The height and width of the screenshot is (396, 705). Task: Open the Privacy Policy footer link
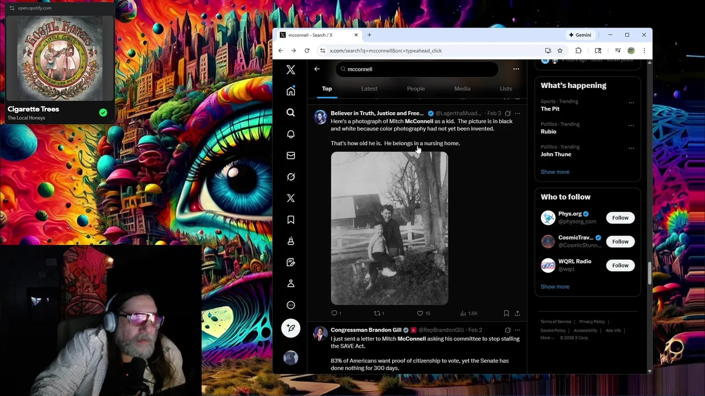point(592,322)
